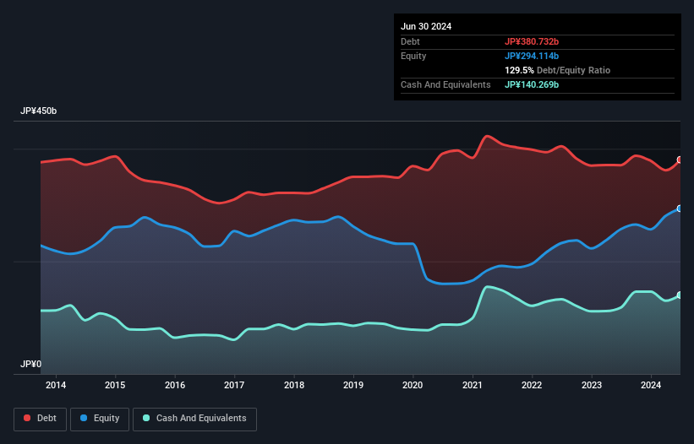Image resolution: width=694 pixels, height=444 pixels.
Task: Select the 2017 x-axis label
Action: point(234,385)
